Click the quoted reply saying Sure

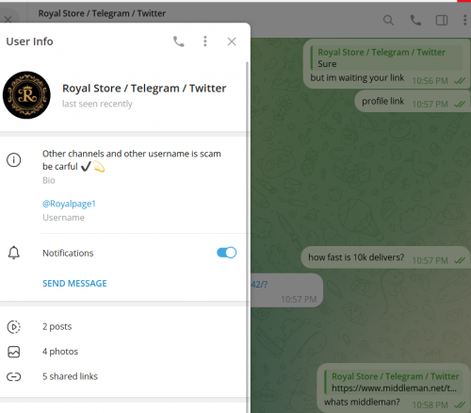click(386, 58)
